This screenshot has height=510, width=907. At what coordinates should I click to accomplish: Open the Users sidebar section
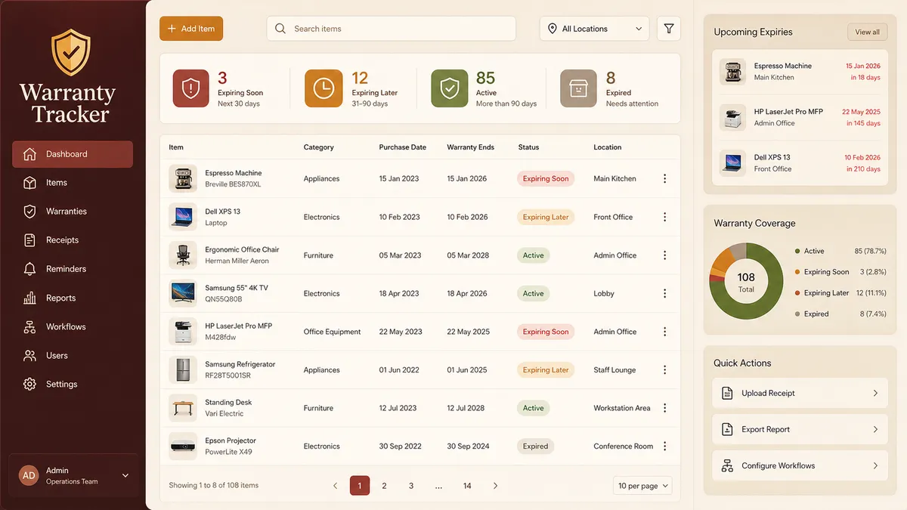coord(73,355)
